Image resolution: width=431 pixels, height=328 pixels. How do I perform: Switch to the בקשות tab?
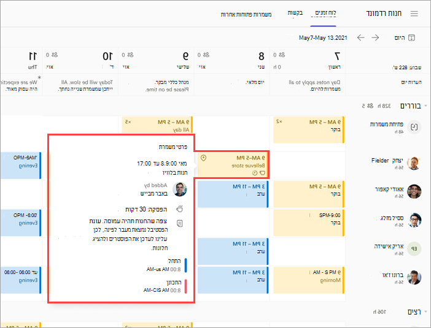pyautogui.click(x=295, y=13)
